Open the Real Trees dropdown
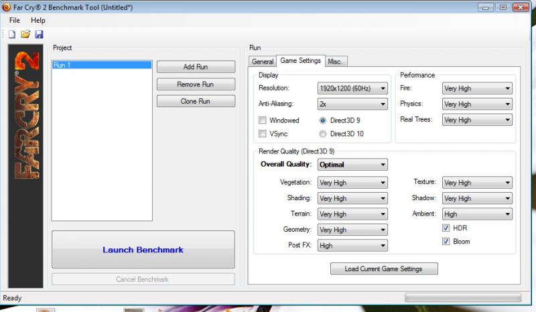 [477, 120]
